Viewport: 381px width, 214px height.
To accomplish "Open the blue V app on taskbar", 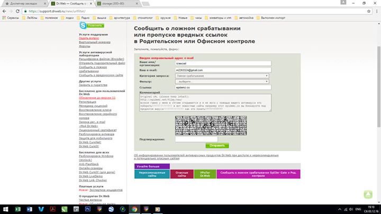I will [x=41, y=209].
